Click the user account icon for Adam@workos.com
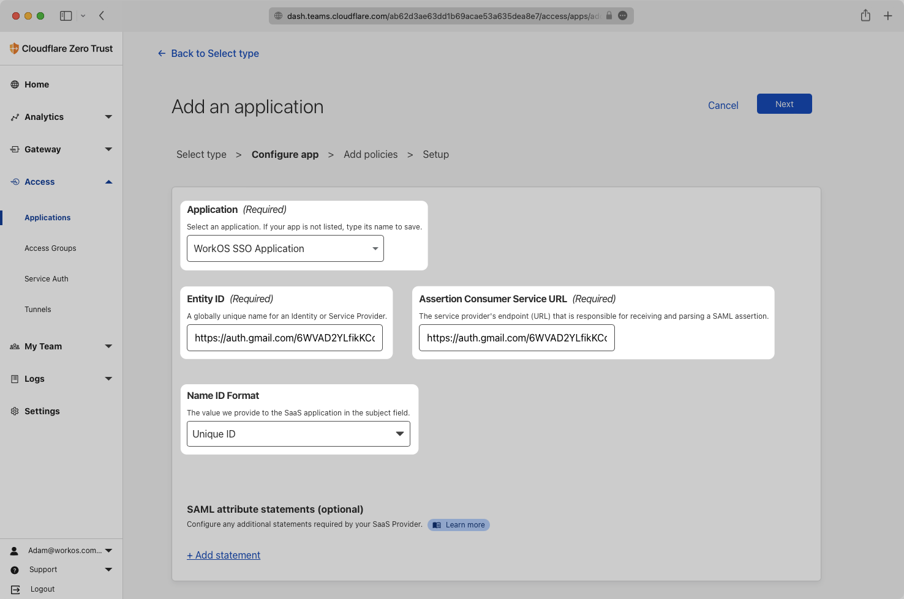 14,550
